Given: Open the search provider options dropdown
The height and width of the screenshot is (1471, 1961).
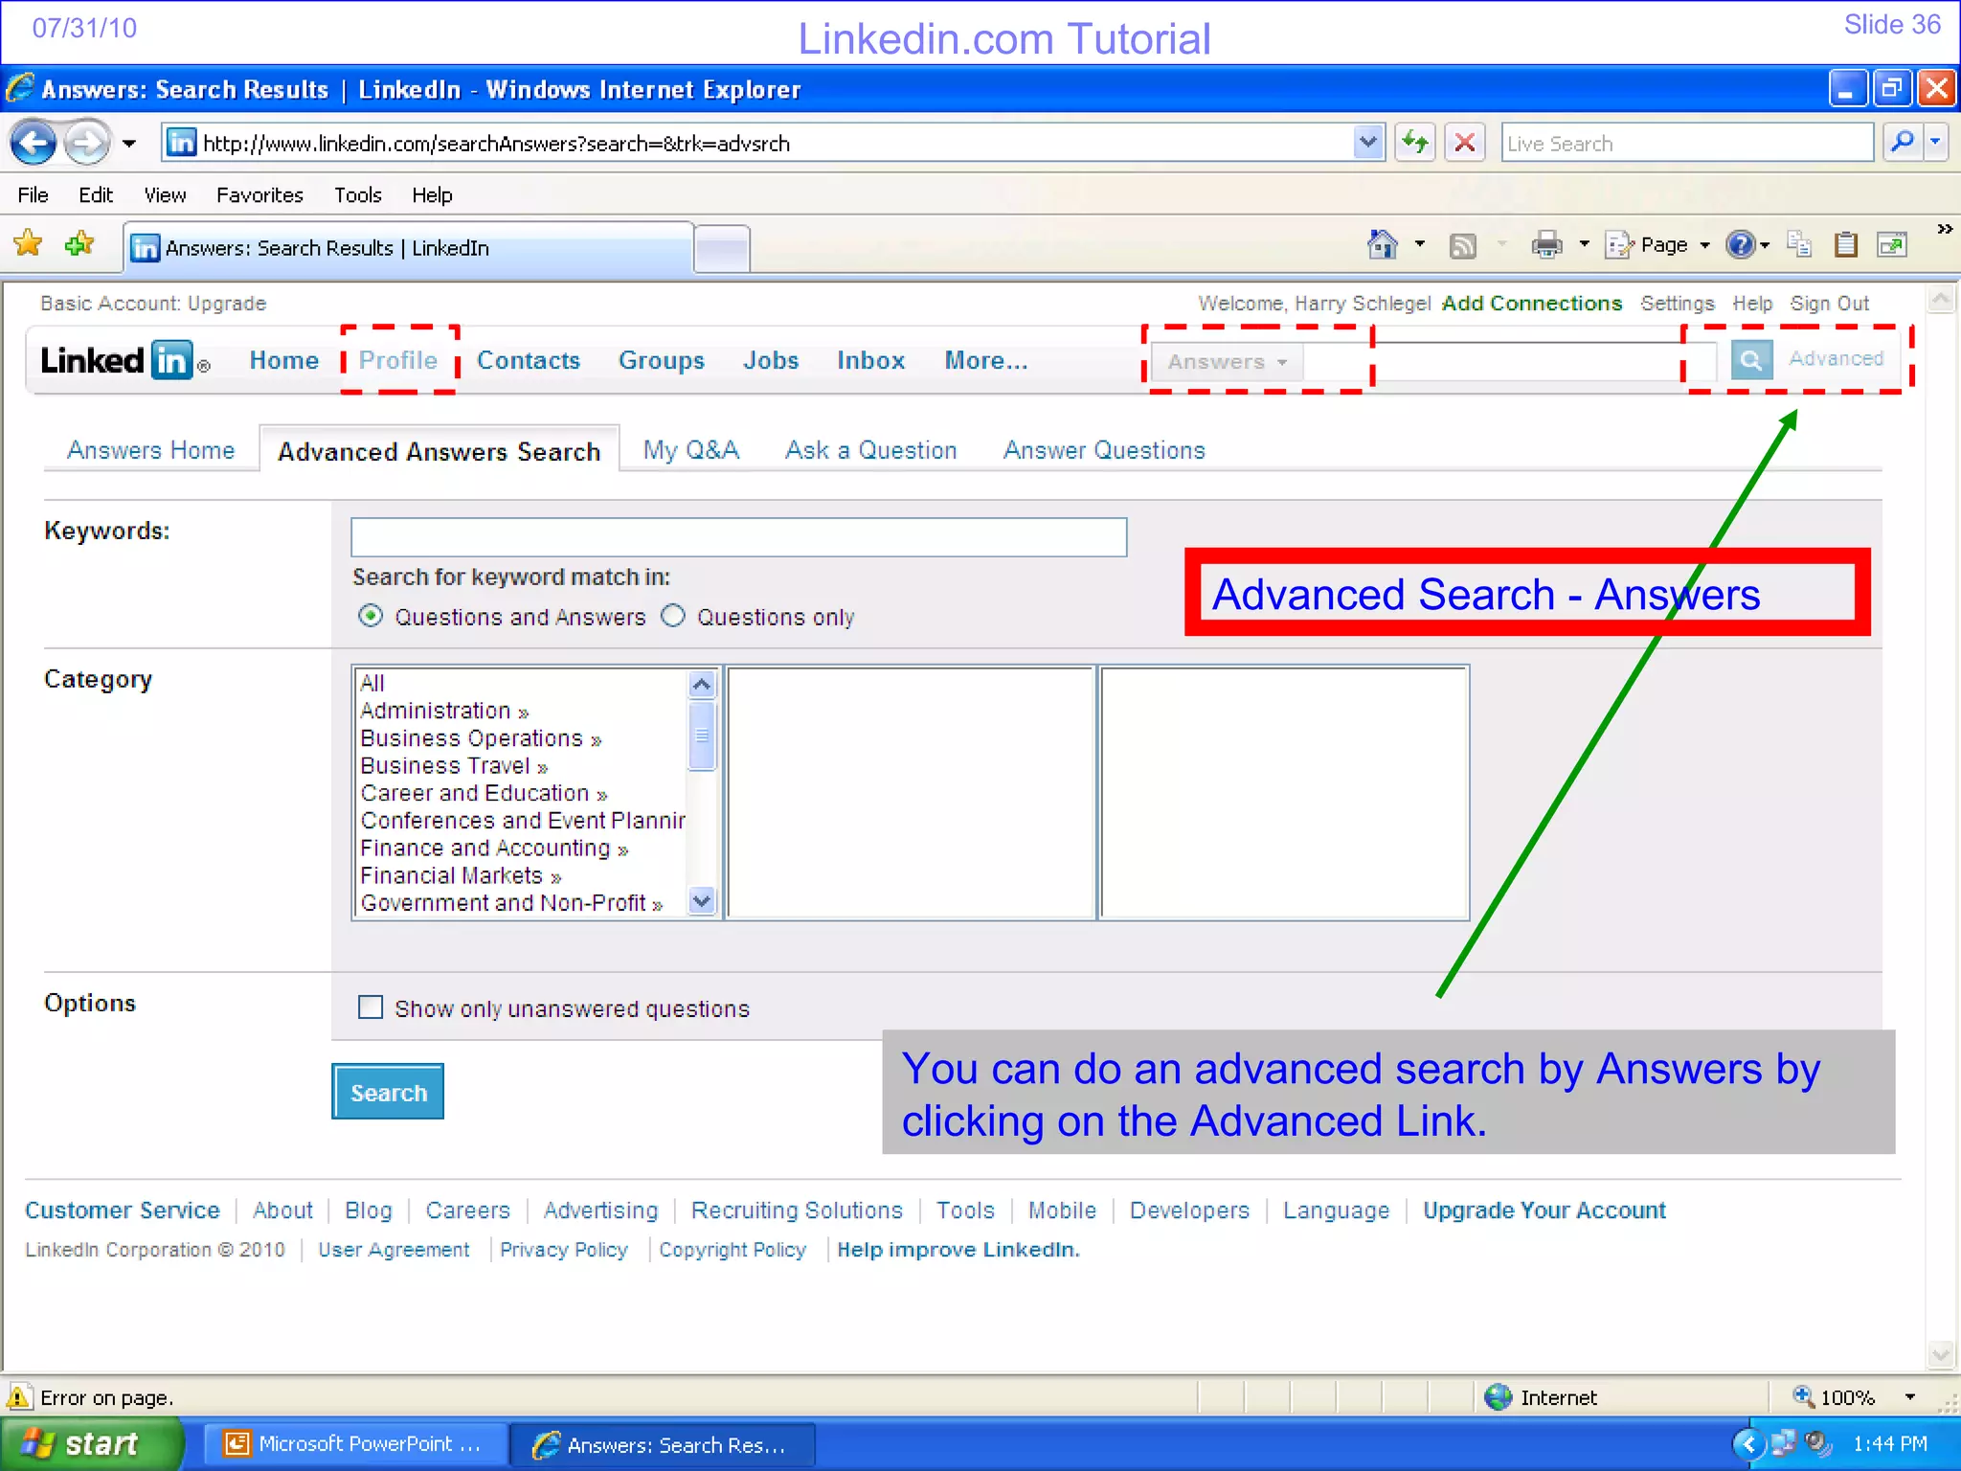Looking at the screenshot, I should (1936, 143).
